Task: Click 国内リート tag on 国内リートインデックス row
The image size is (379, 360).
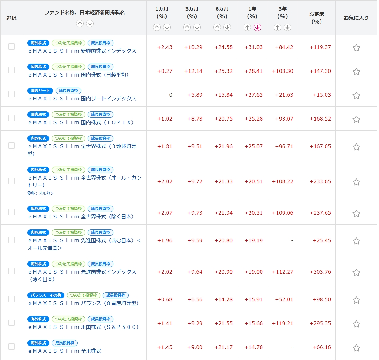Action: pos(40,91)
